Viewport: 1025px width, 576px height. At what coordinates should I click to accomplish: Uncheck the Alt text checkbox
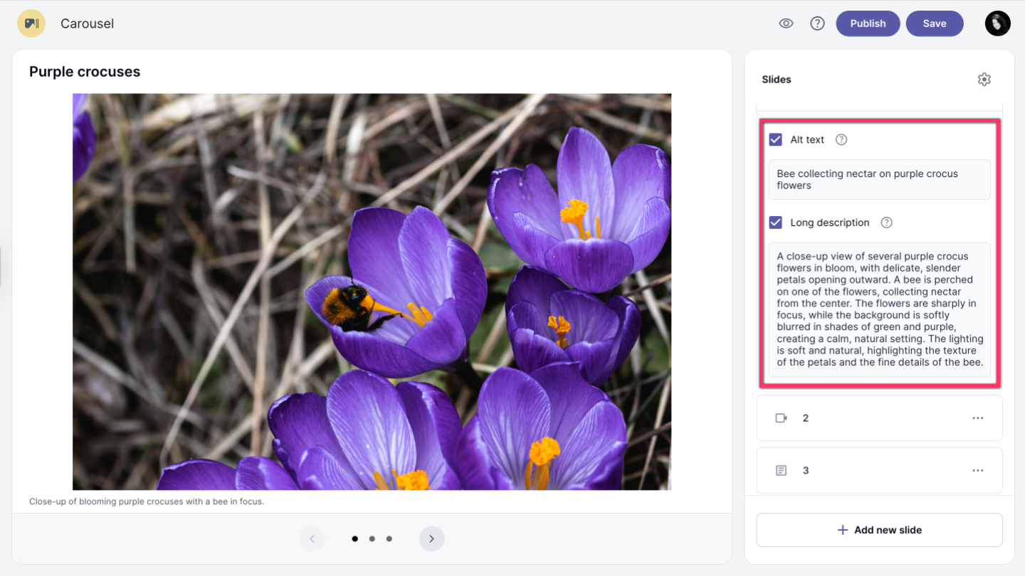click(x=776, y=140)
